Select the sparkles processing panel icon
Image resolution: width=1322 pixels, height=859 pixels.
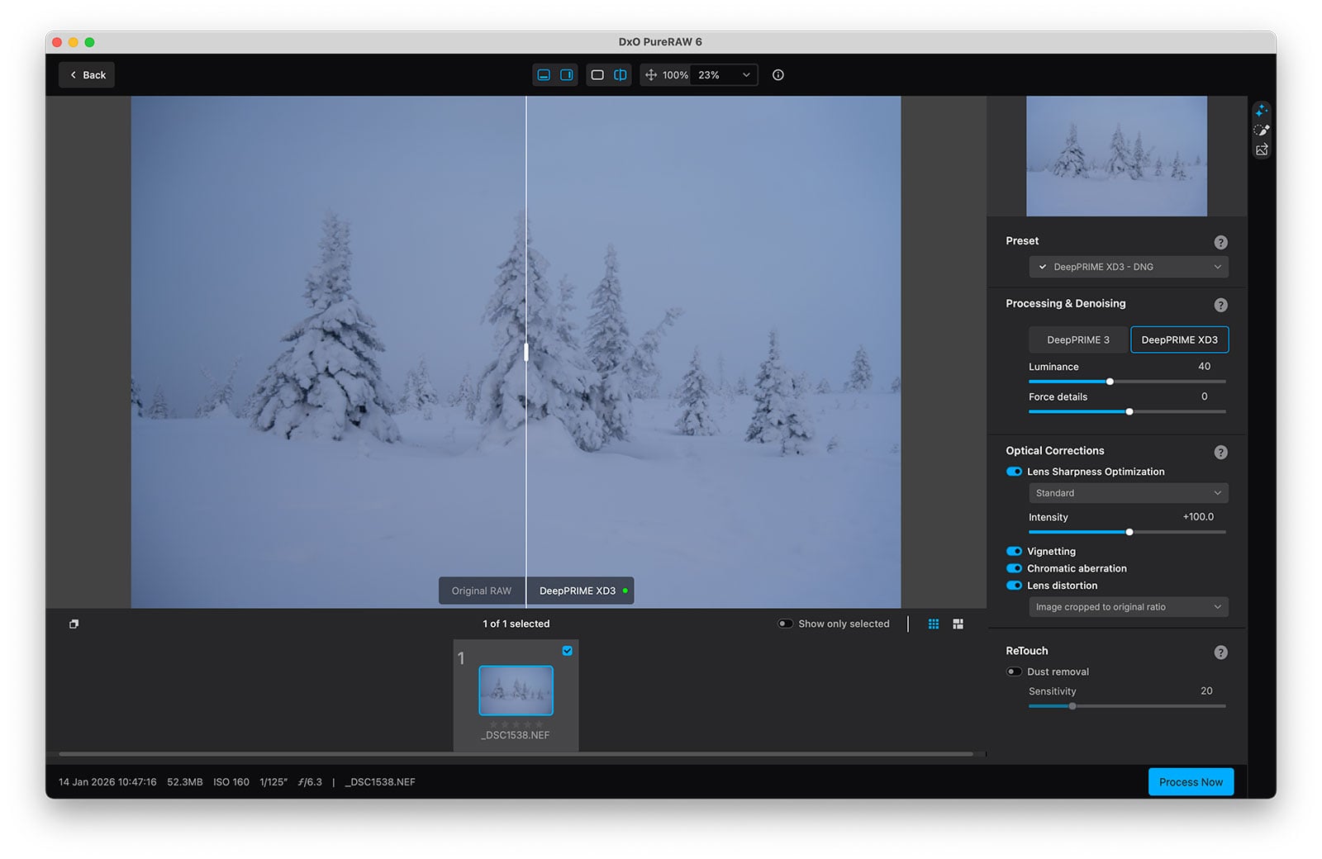coord(1262,110)
